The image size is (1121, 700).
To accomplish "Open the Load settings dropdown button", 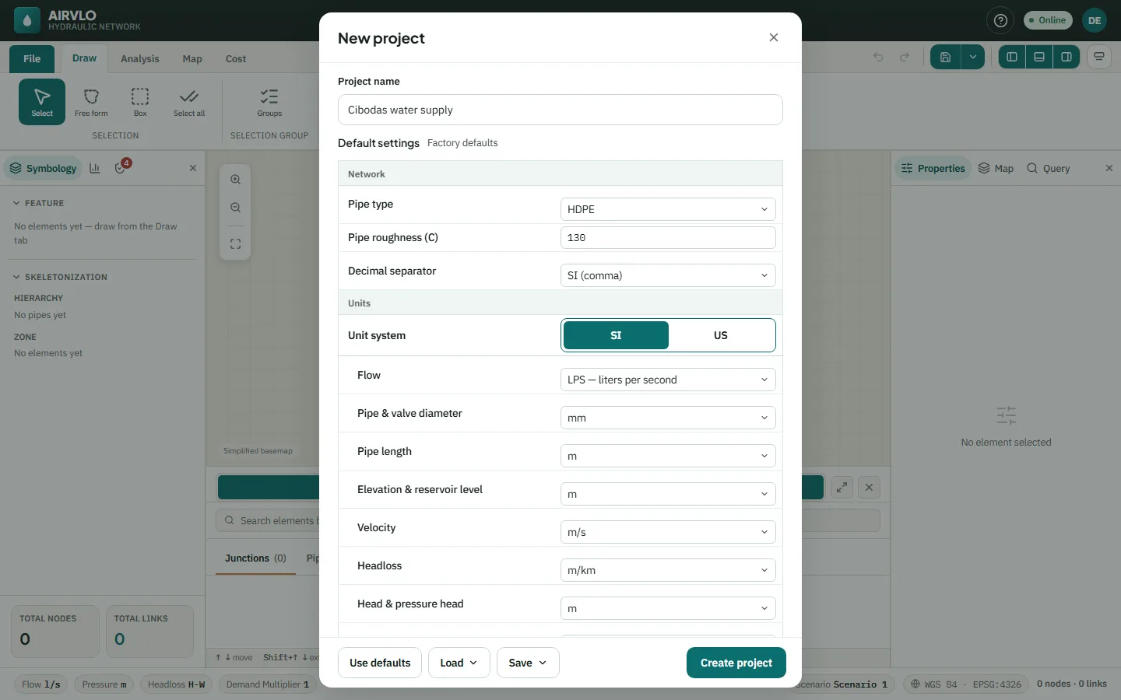I will [459, 663].
